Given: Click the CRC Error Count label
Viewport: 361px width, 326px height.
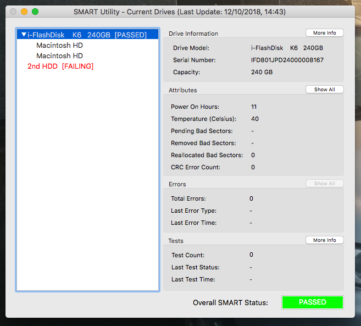Looking at the screenshot, I should point(196,167).
